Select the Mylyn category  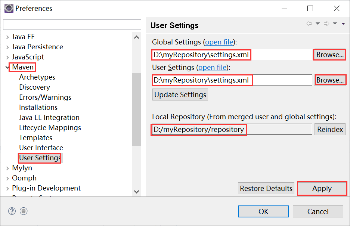coord(22,168)
